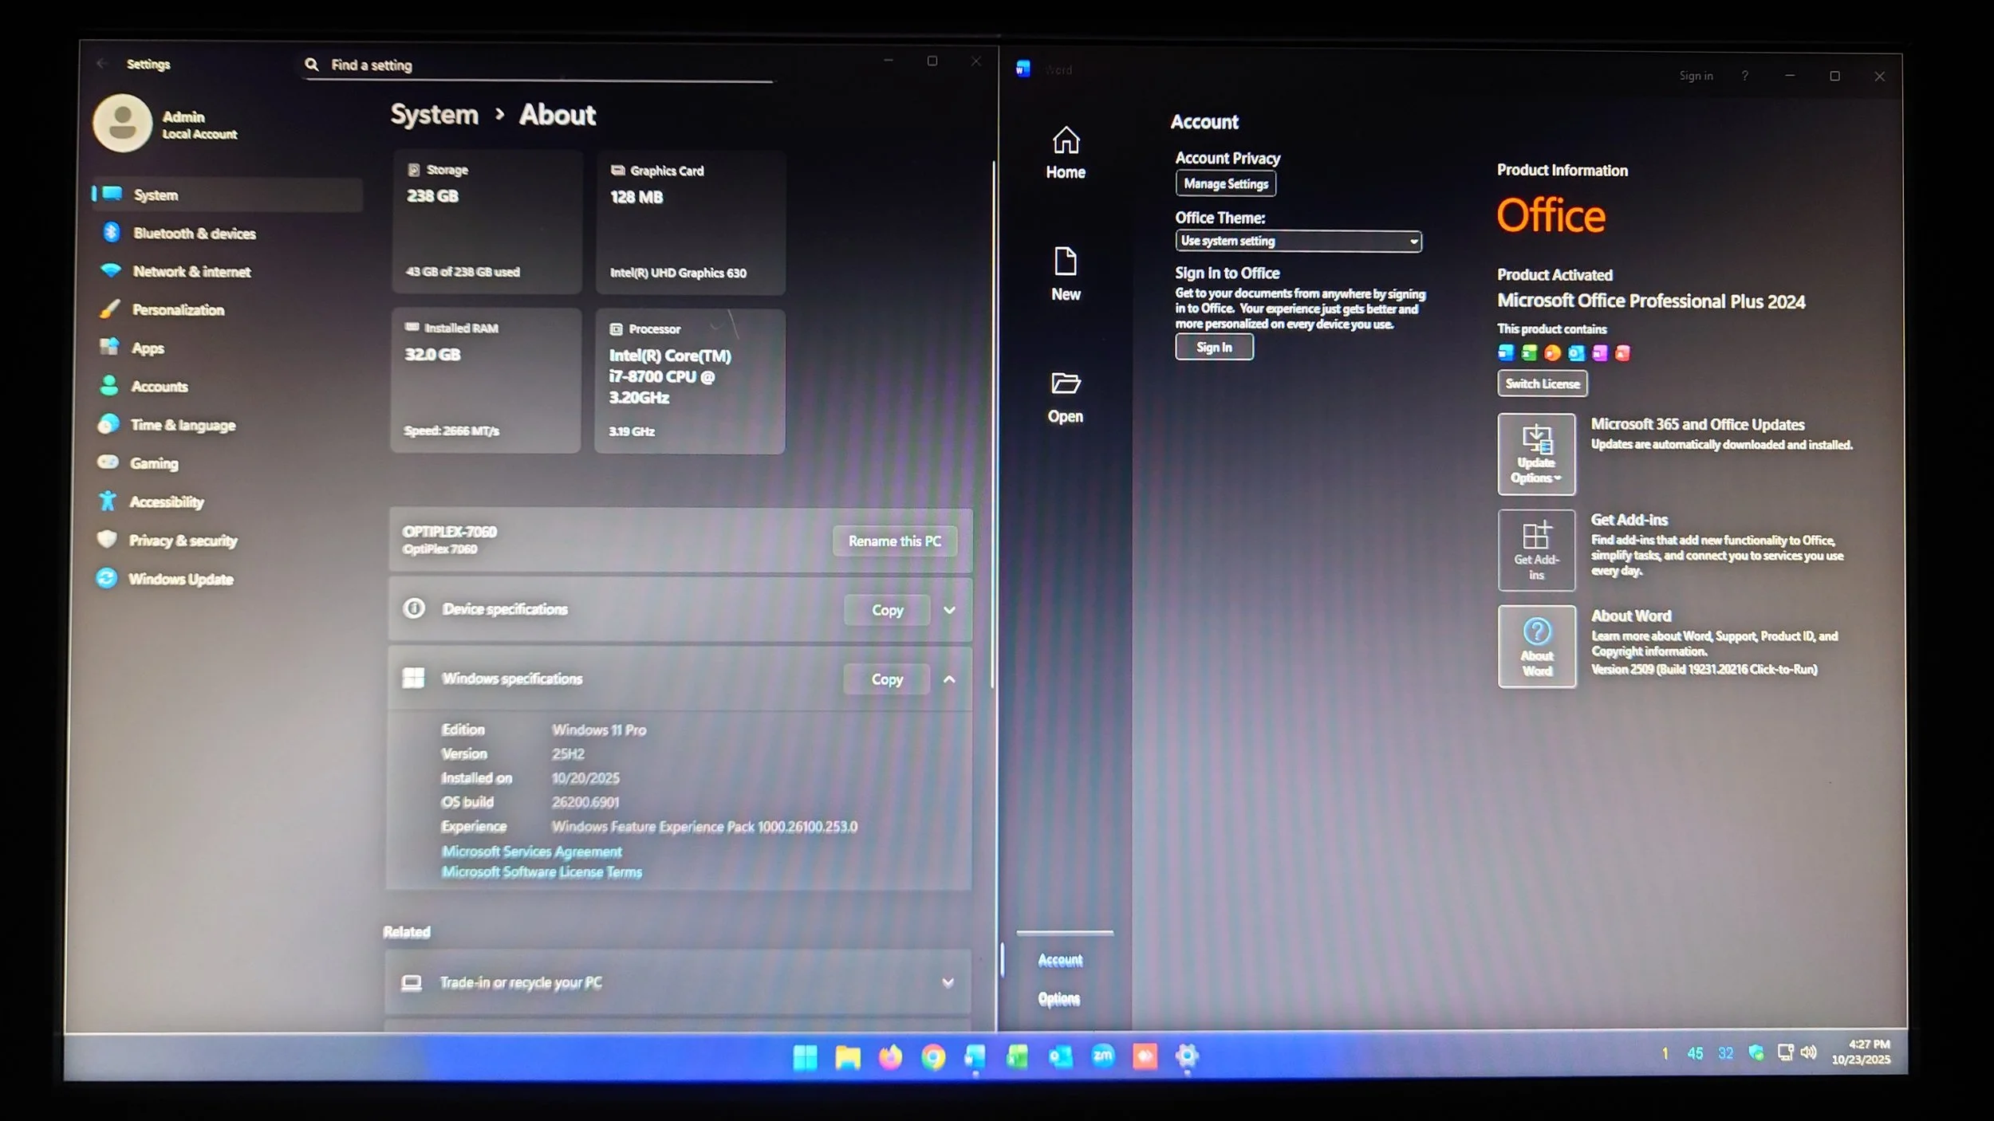
Task: Open Windows Update settings page
Action: [x=180, y=579]
